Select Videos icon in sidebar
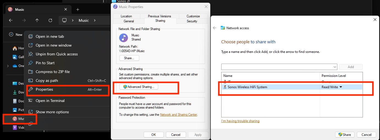 point(15,128)
